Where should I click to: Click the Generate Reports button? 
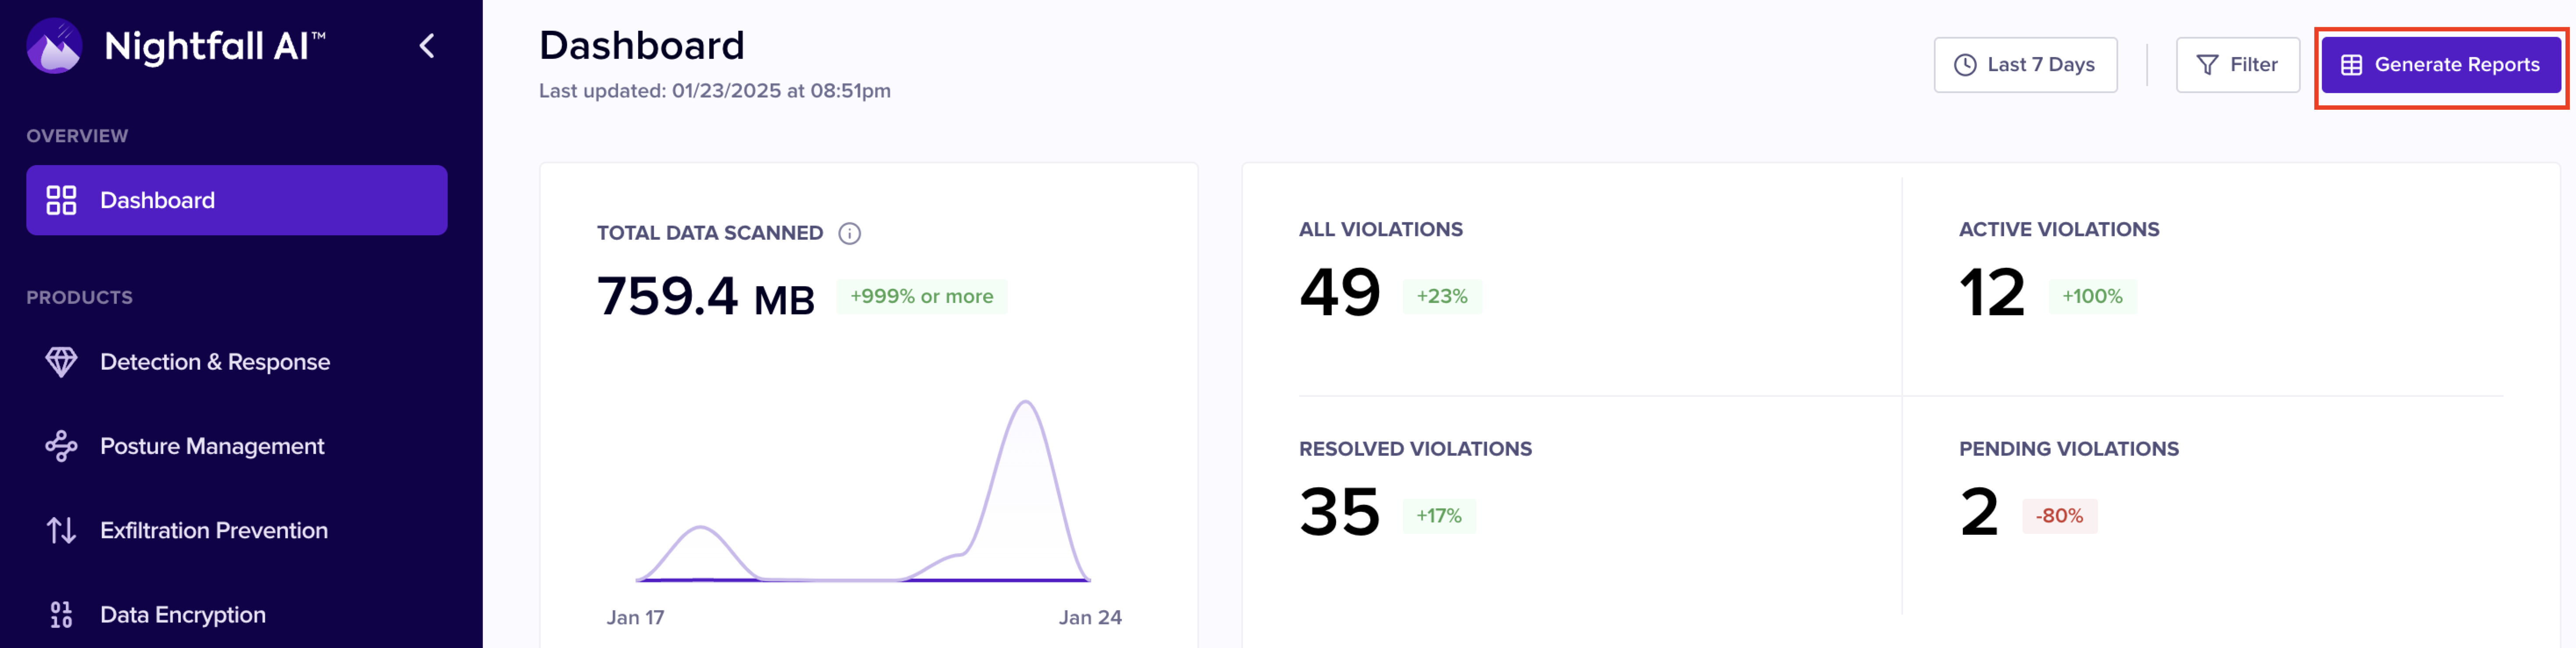(2440, 65)
